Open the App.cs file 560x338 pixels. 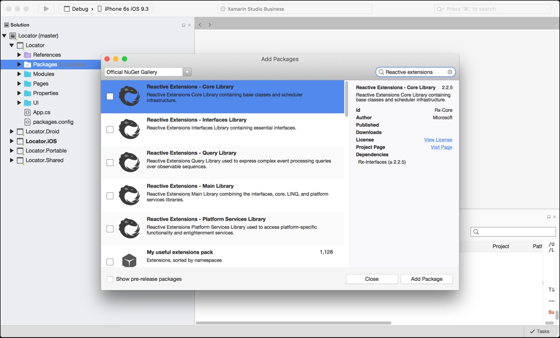tap(42, 112)
